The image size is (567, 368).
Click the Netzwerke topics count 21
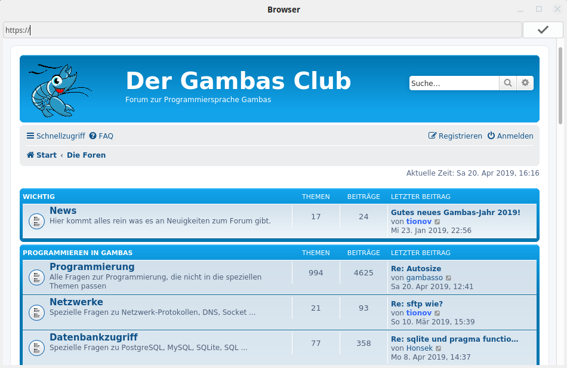point(316,308)
